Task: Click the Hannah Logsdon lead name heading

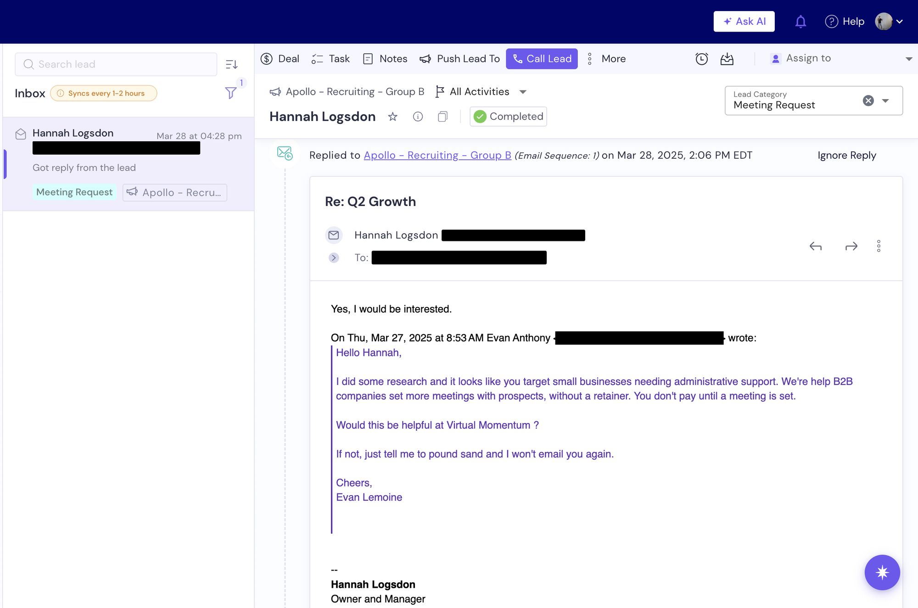Action: [x=322, y=117]
